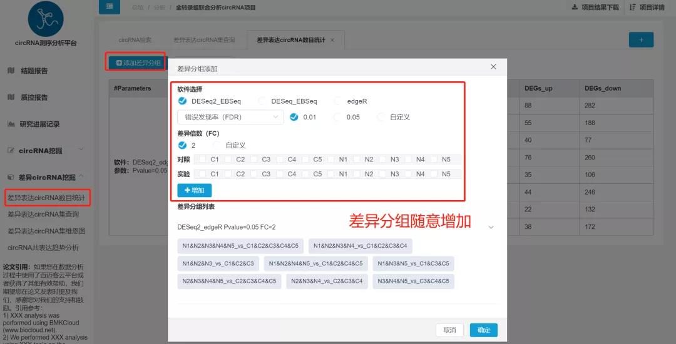The width and height of the screenshot is (676, 344).
Task: Open 质控报告 in the sidebar
Action: 33,98
